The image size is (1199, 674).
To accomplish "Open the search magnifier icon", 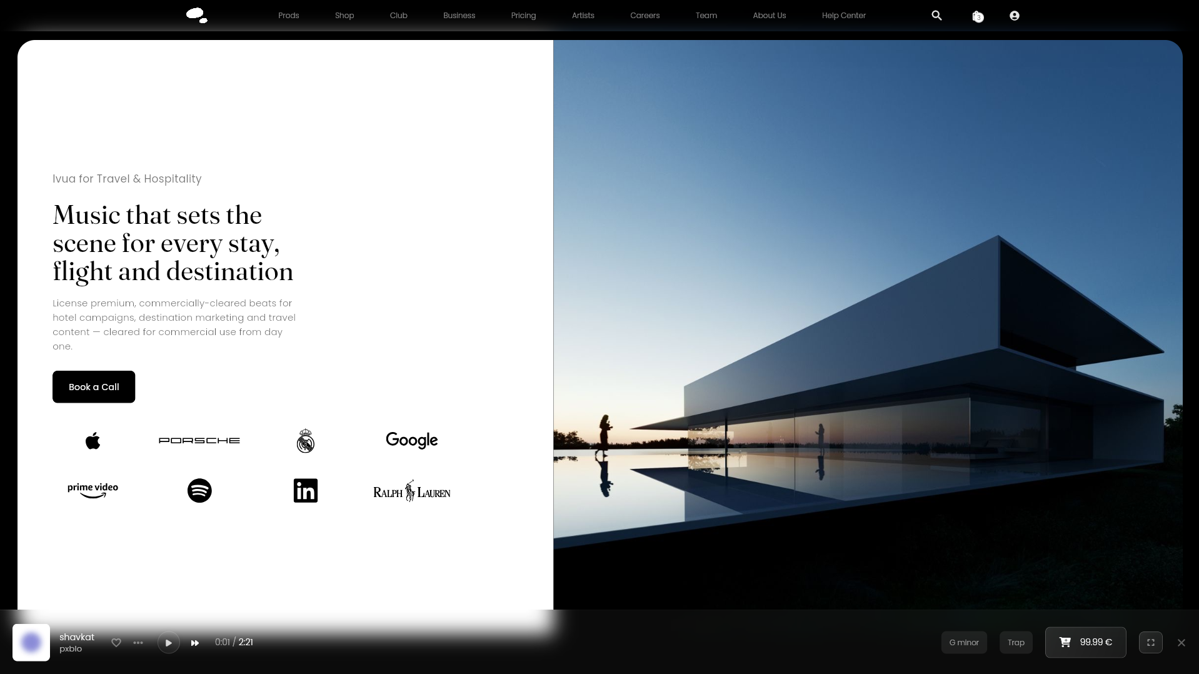I will tap(936, 16).
